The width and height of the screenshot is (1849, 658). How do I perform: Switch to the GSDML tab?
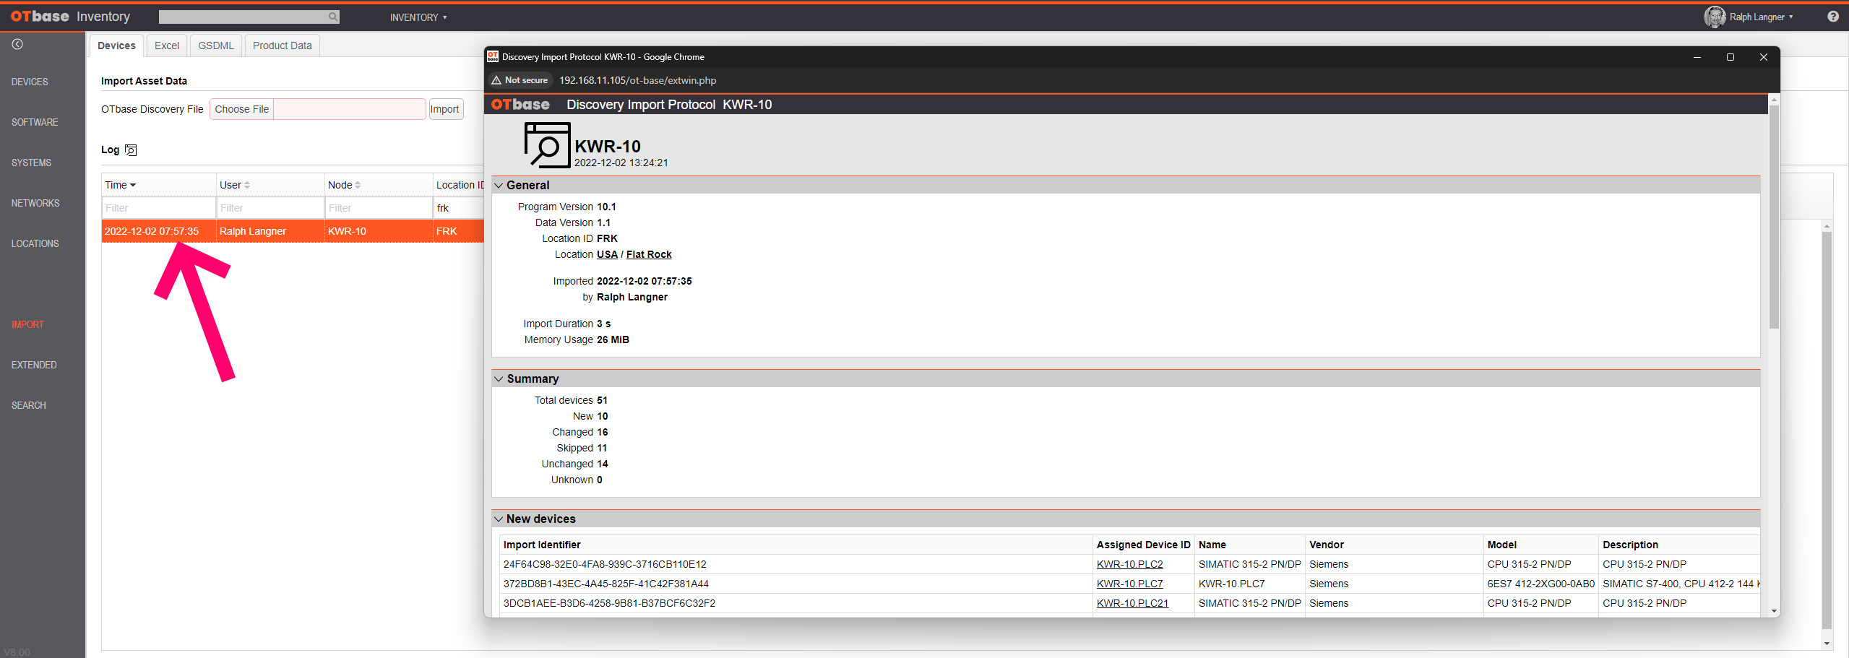pyautogui.click(x=216, y=46)
